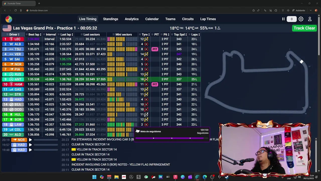Viewport: 321px width, 181px height.
Task: Click VER's purple top speed 347
Action: 179,54
